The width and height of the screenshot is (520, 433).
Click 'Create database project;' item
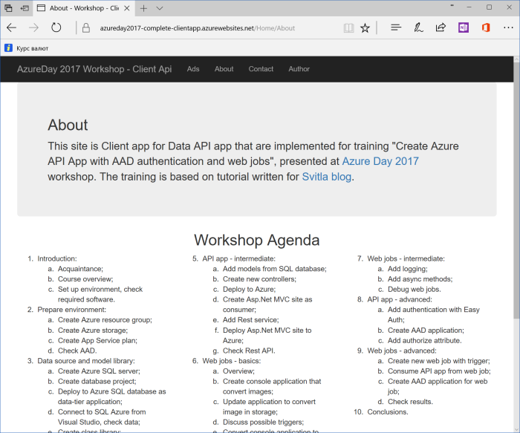(97, 381)
